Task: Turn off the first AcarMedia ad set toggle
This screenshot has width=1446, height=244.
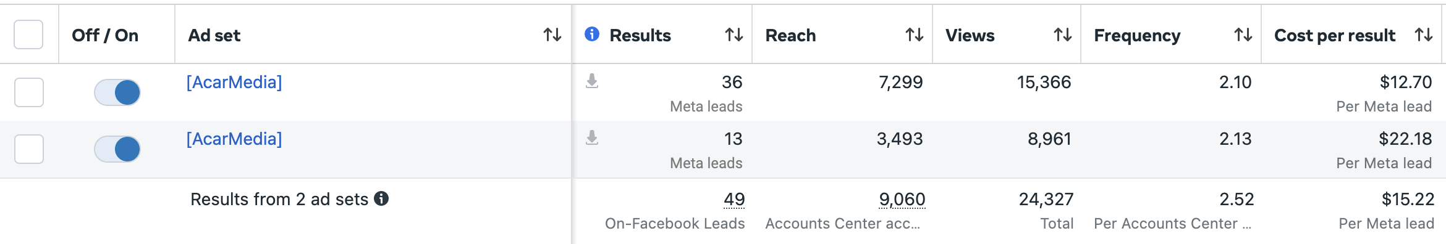Action: click(117, 92)
